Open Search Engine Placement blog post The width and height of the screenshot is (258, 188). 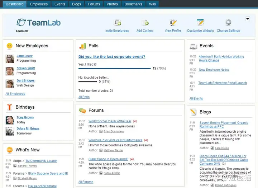coord(224,125)
